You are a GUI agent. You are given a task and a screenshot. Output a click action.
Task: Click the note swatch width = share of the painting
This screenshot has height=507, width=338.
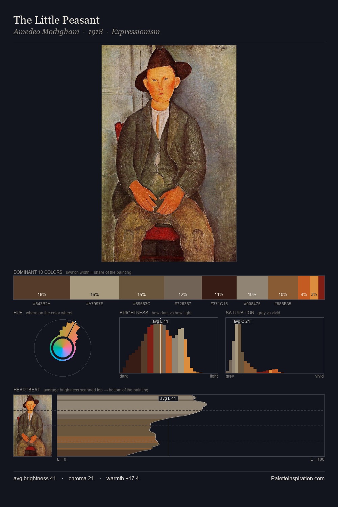tap(99, 272)
